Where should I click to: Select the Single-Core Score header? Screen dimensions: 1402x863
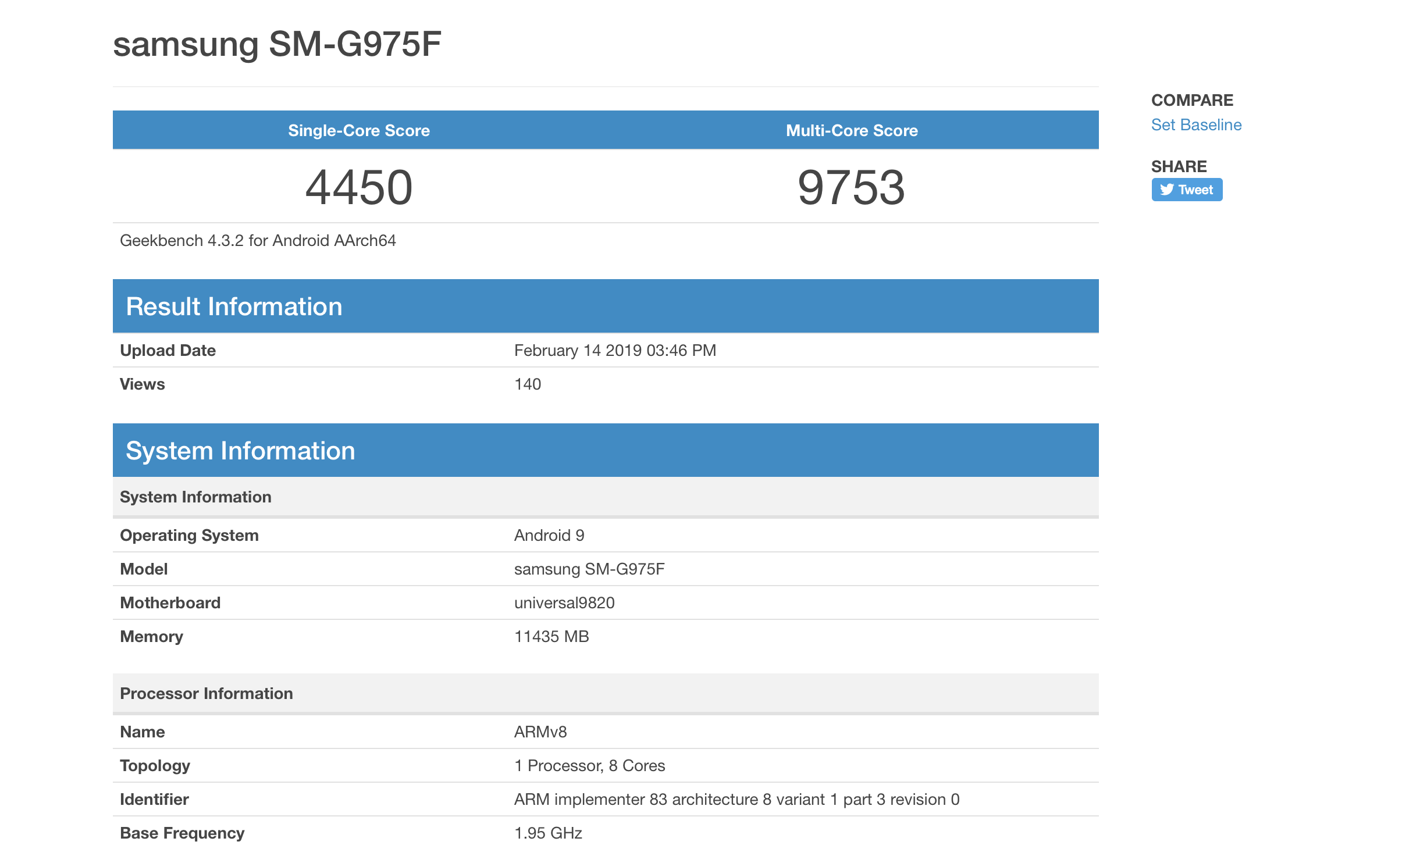tap(359, 130)
